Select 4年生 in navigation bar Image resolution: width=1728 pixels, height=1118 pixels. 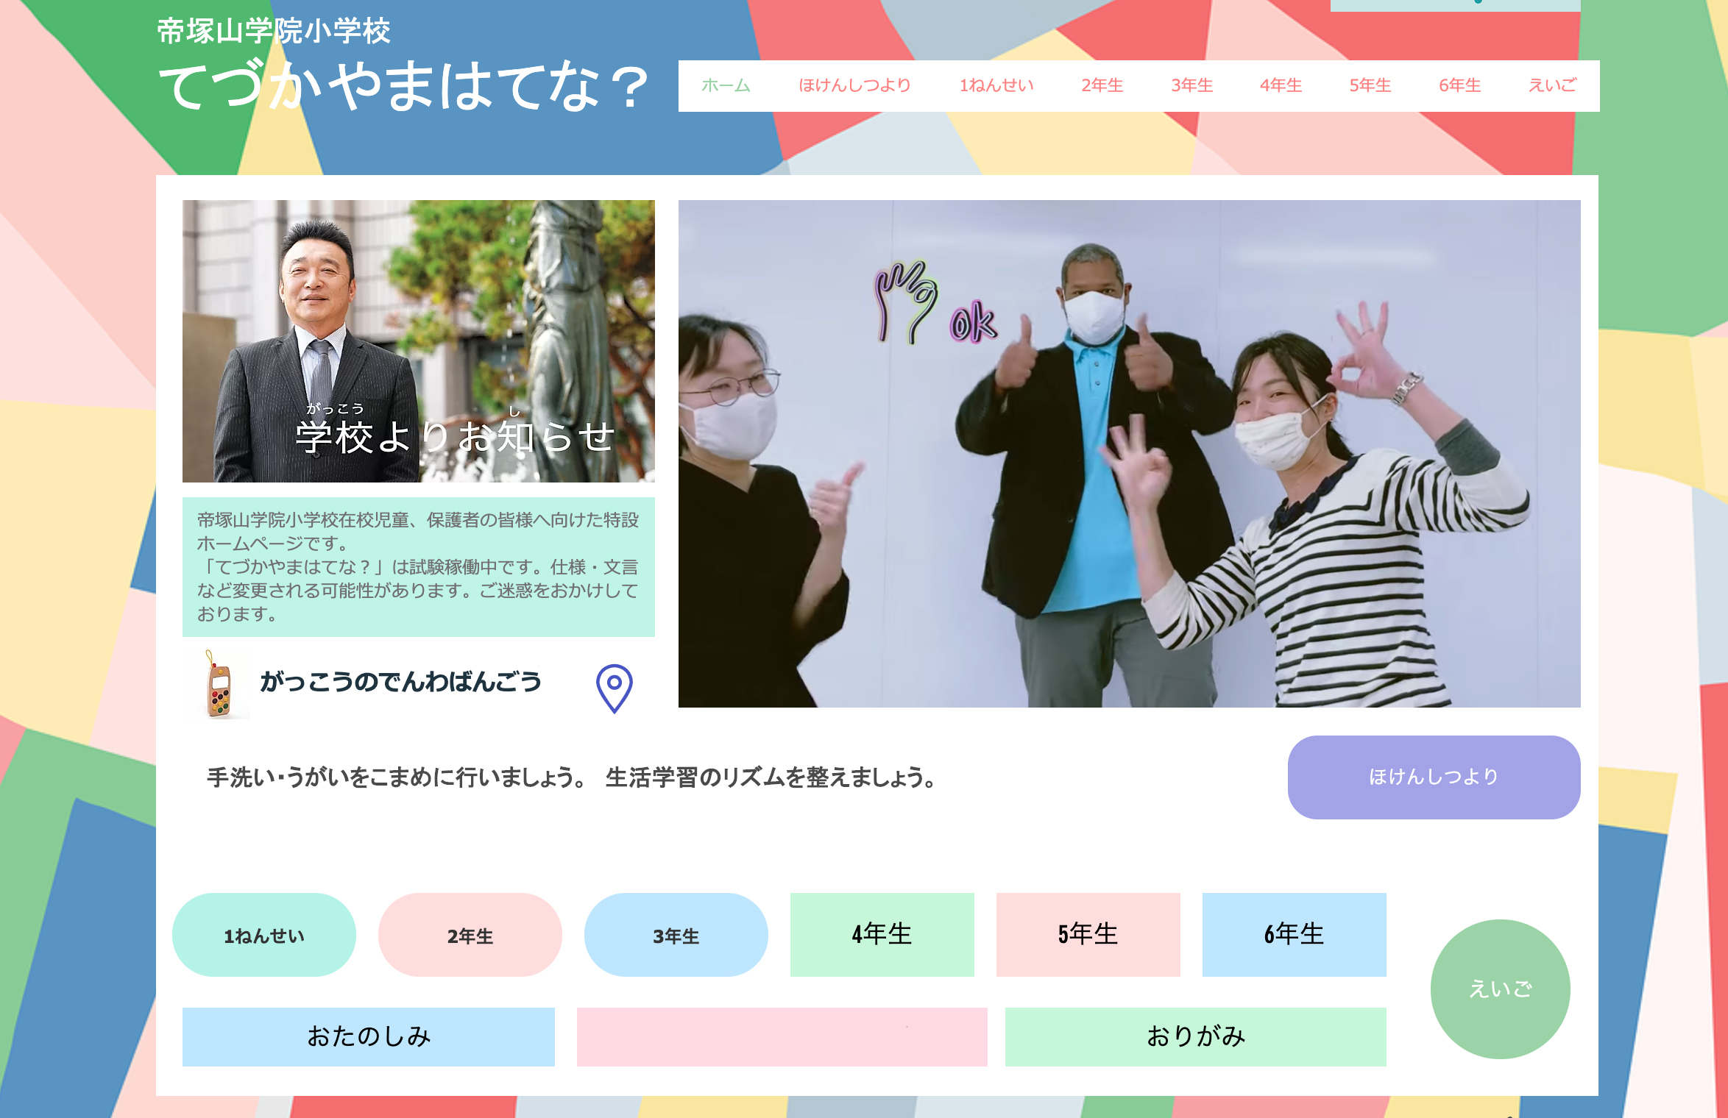[x=1281, y=86]
